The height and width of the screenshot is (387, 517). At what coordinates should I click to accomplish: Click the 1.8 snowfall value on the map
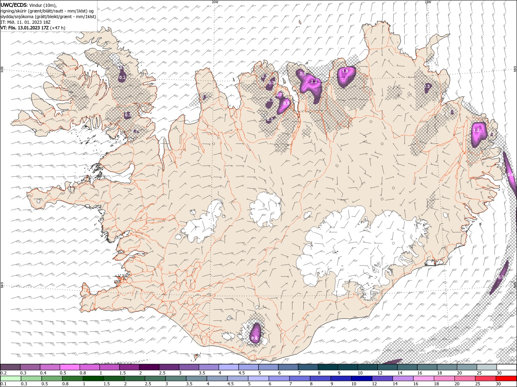(345, 71)
